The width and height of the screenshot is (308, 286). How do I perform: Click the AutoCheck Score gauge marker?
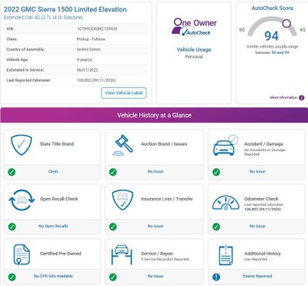point(286,24)
